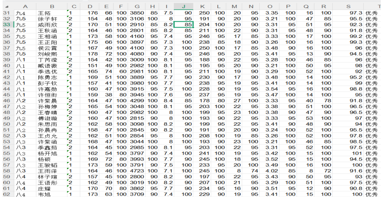Select column S header
Viewport: 383px width, 197px height.
(348, 7)
